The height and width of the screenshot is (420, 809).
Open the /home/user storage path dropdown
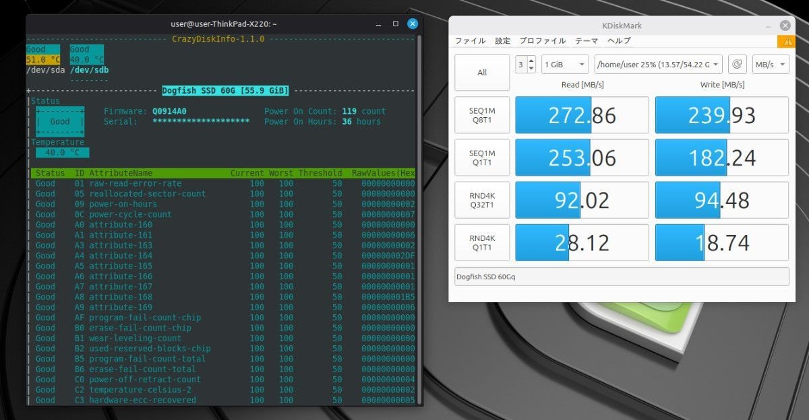click(659, 65)
